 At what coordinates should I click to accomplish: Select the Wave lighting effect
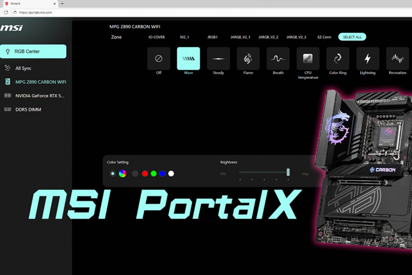(188, 59)
